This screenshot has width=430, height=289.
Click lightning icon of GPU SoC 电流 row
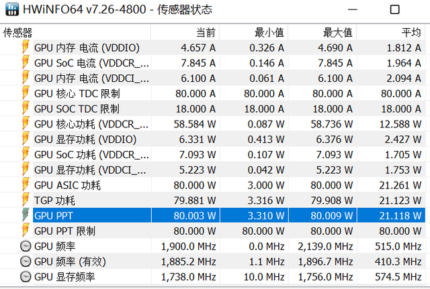tap(26, 62)
